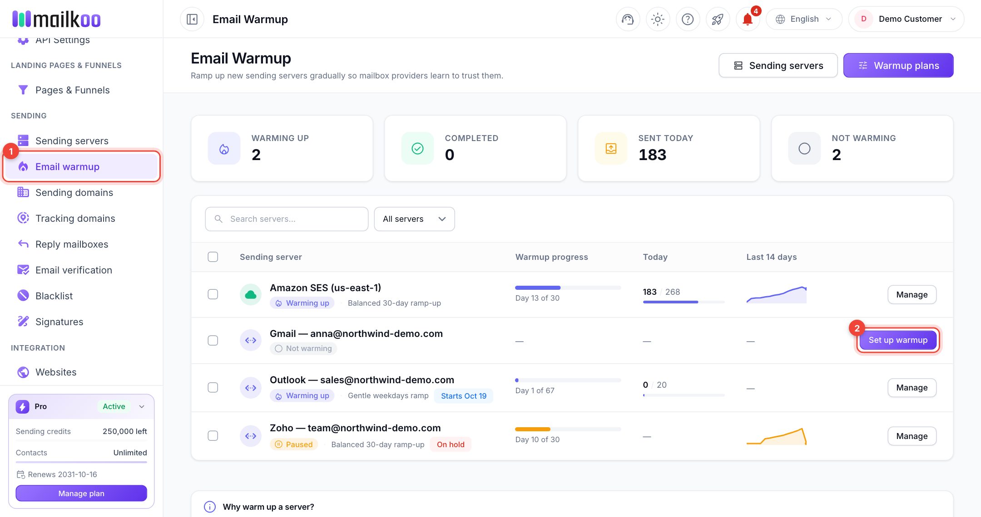Click the info icon beside Why warm up

[210, 507]
